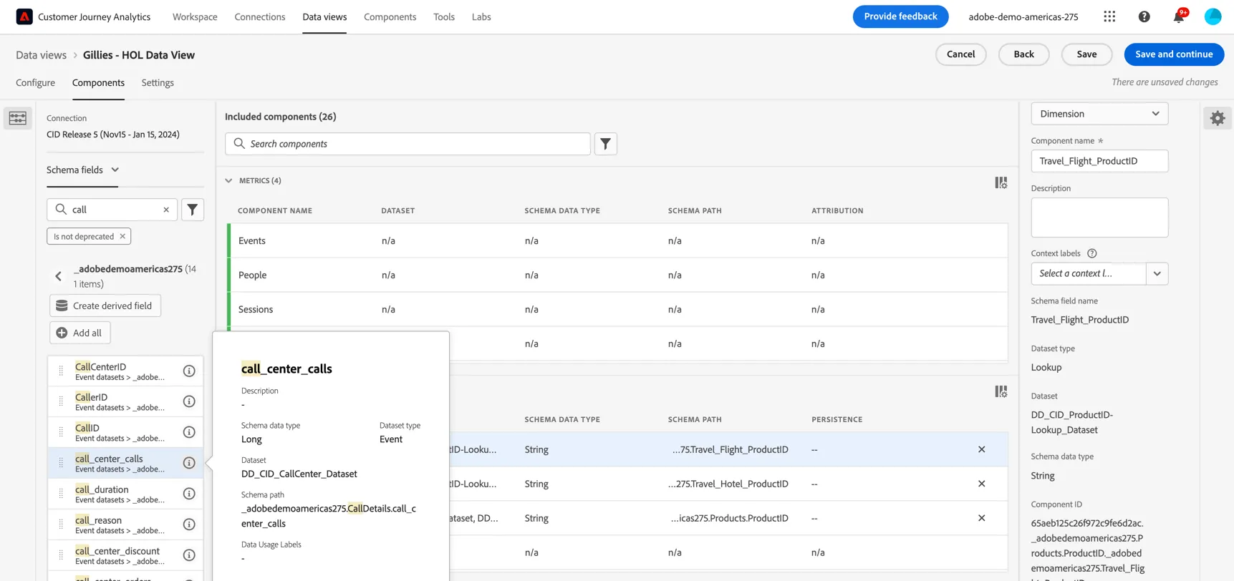
Task: Clear the 'call' search text
Action: [166, 210]
